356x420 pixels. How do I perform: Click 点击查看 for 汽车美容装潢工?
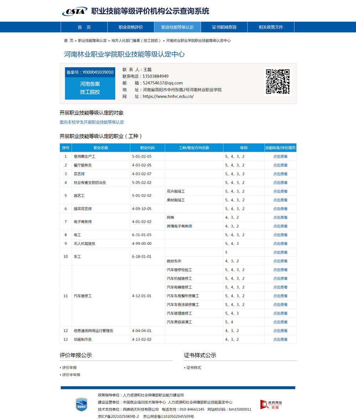coord(280,322)
